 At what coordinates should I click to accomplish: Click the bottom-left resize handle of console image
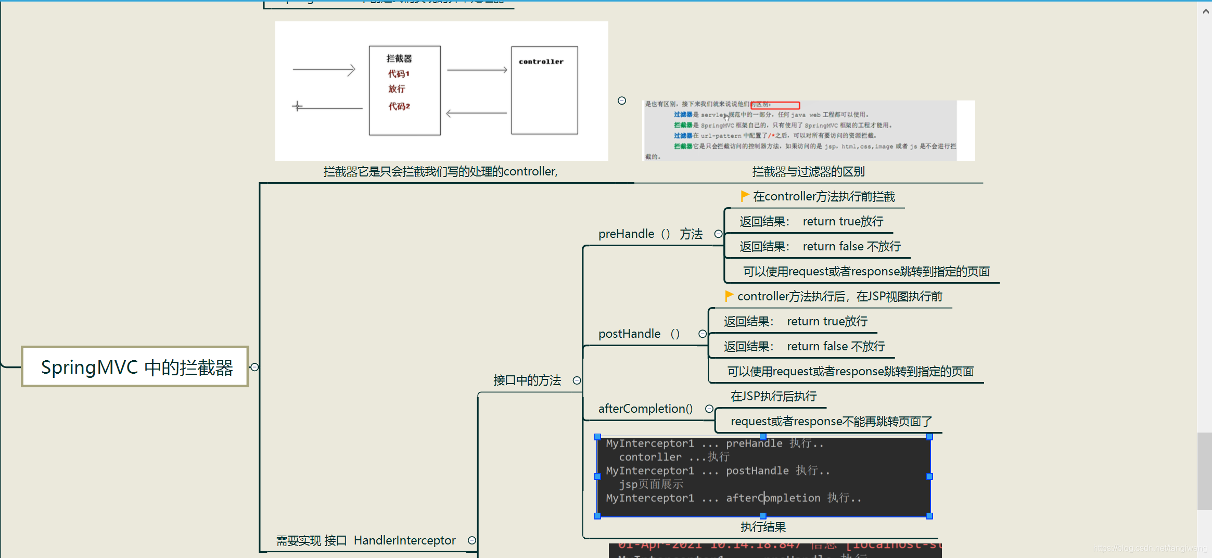597,516
